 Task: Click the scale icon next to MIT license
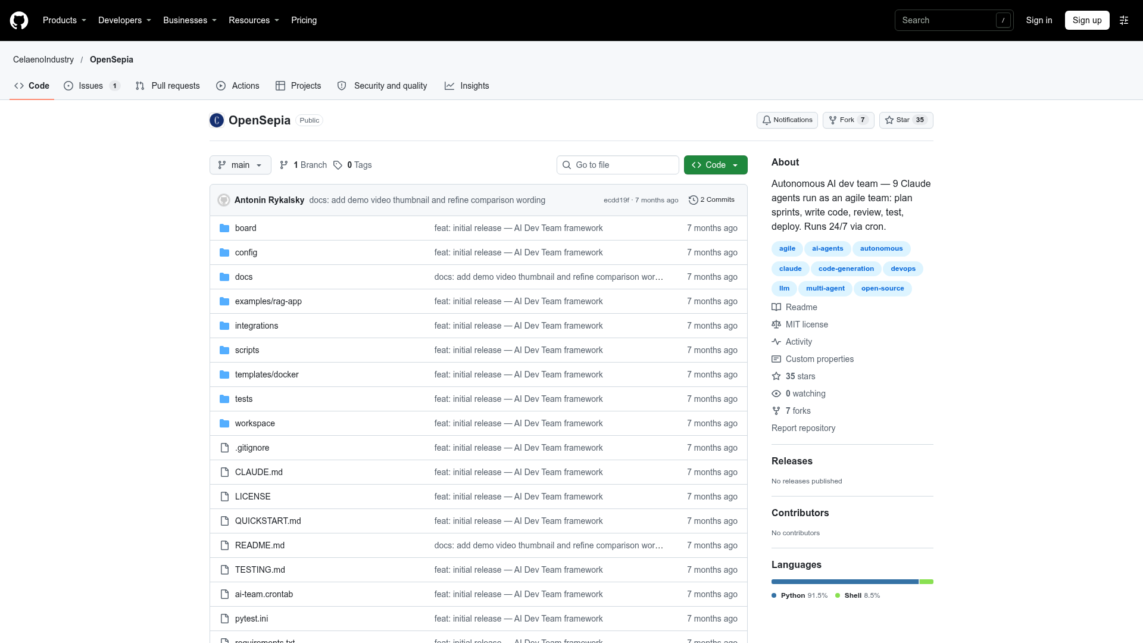click(776, 324)
